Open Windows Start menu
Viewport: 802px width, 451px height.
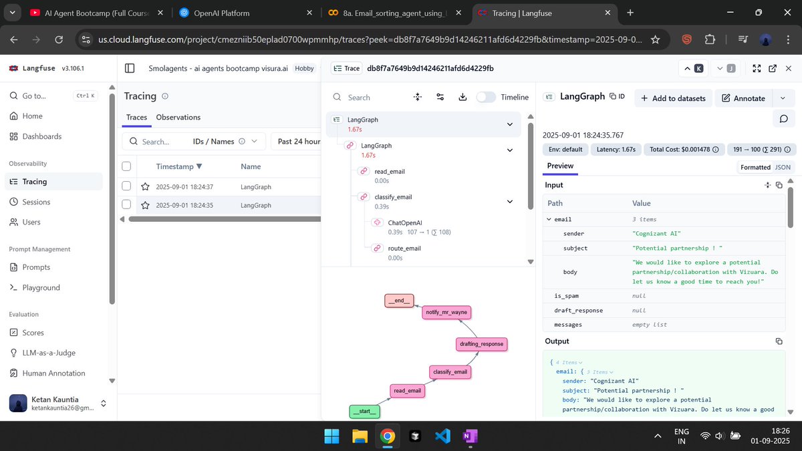coord(331,436)
